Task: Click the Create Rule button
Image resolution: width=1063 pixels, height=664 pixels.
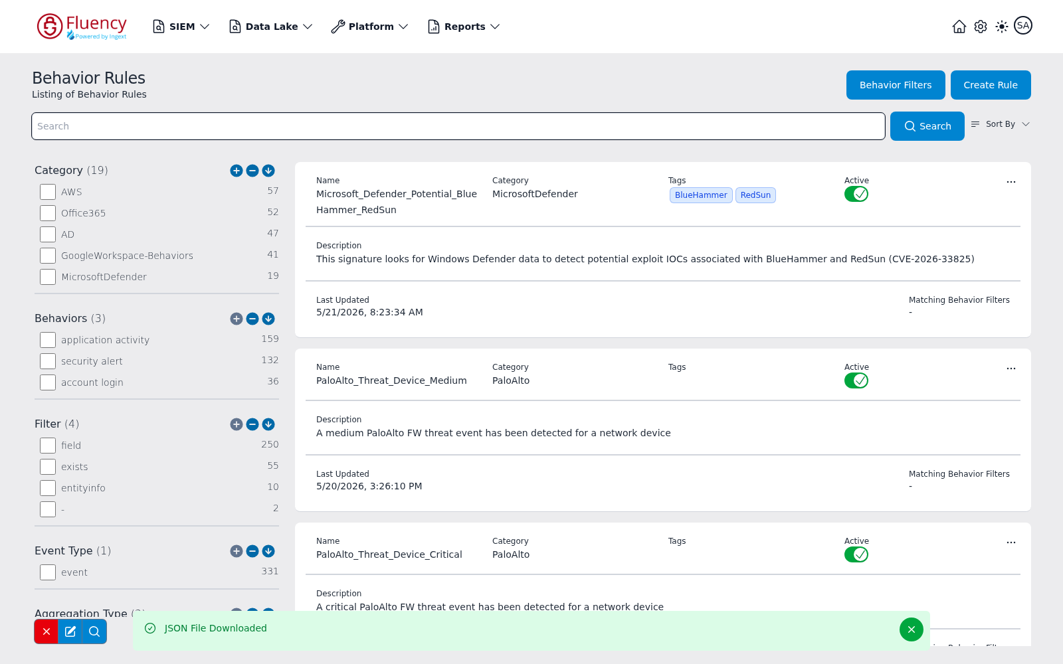Action: (991, 85)
